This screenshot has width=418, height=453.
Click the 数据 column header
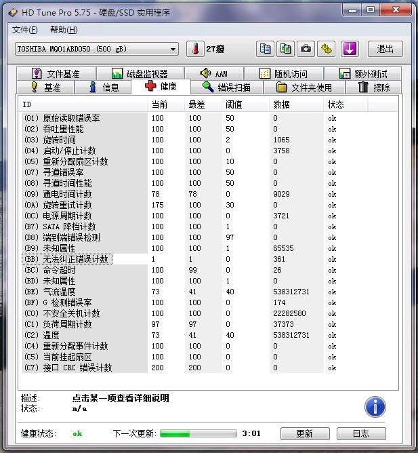[296, 104]
